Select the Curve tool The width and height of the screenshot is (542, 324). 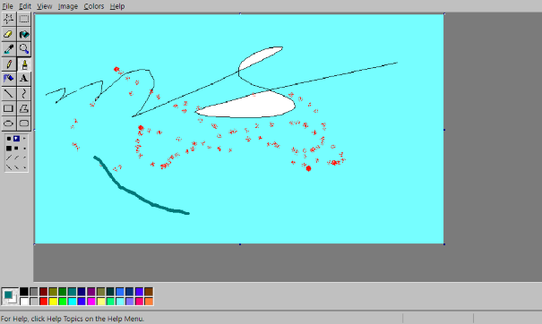tap(24, 94)
